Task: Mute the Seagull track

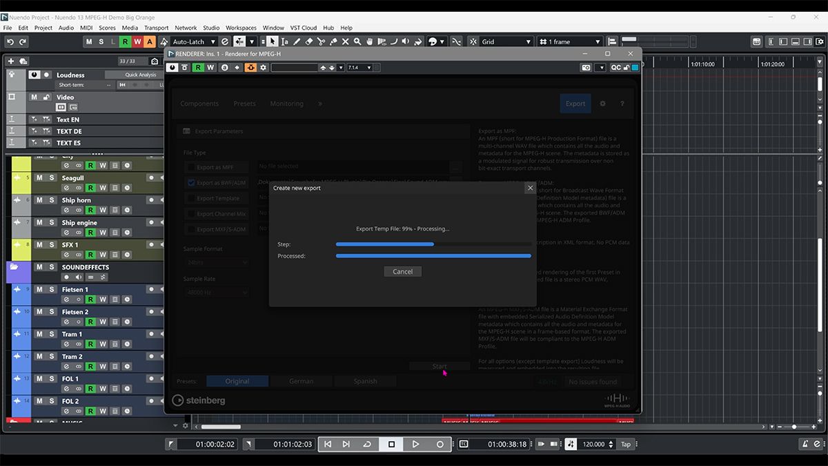Action: 39,178
